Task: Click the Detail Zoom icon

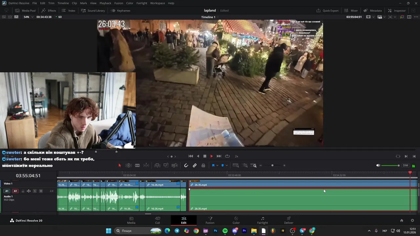Action: pos(245,166)
